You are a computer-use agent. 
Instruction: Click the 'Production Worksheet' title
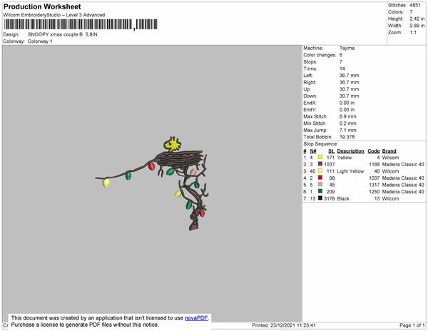(42, 6)
